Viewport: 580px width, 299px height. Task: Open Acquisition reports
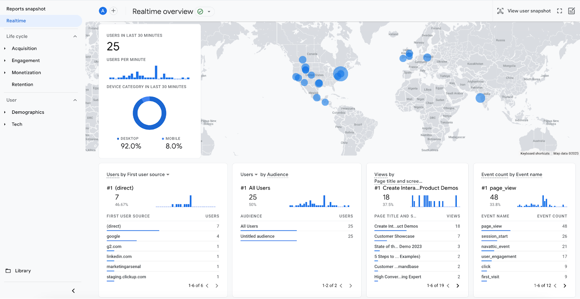[x=24, y=49]
